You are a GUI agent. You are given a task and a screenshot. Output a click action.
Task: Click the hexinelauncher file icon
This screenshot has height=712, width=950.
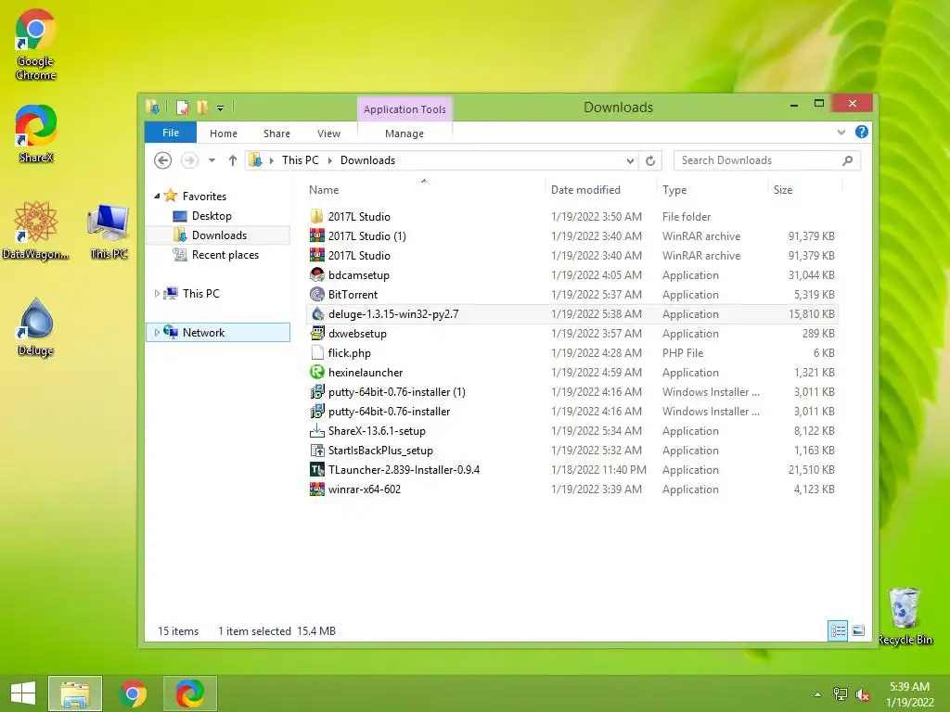click(x=317, y=373)
